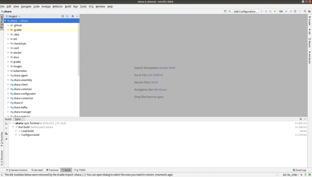
Task: Collapse the 'ohara: sync finished' node
Action: pos(10,123)
